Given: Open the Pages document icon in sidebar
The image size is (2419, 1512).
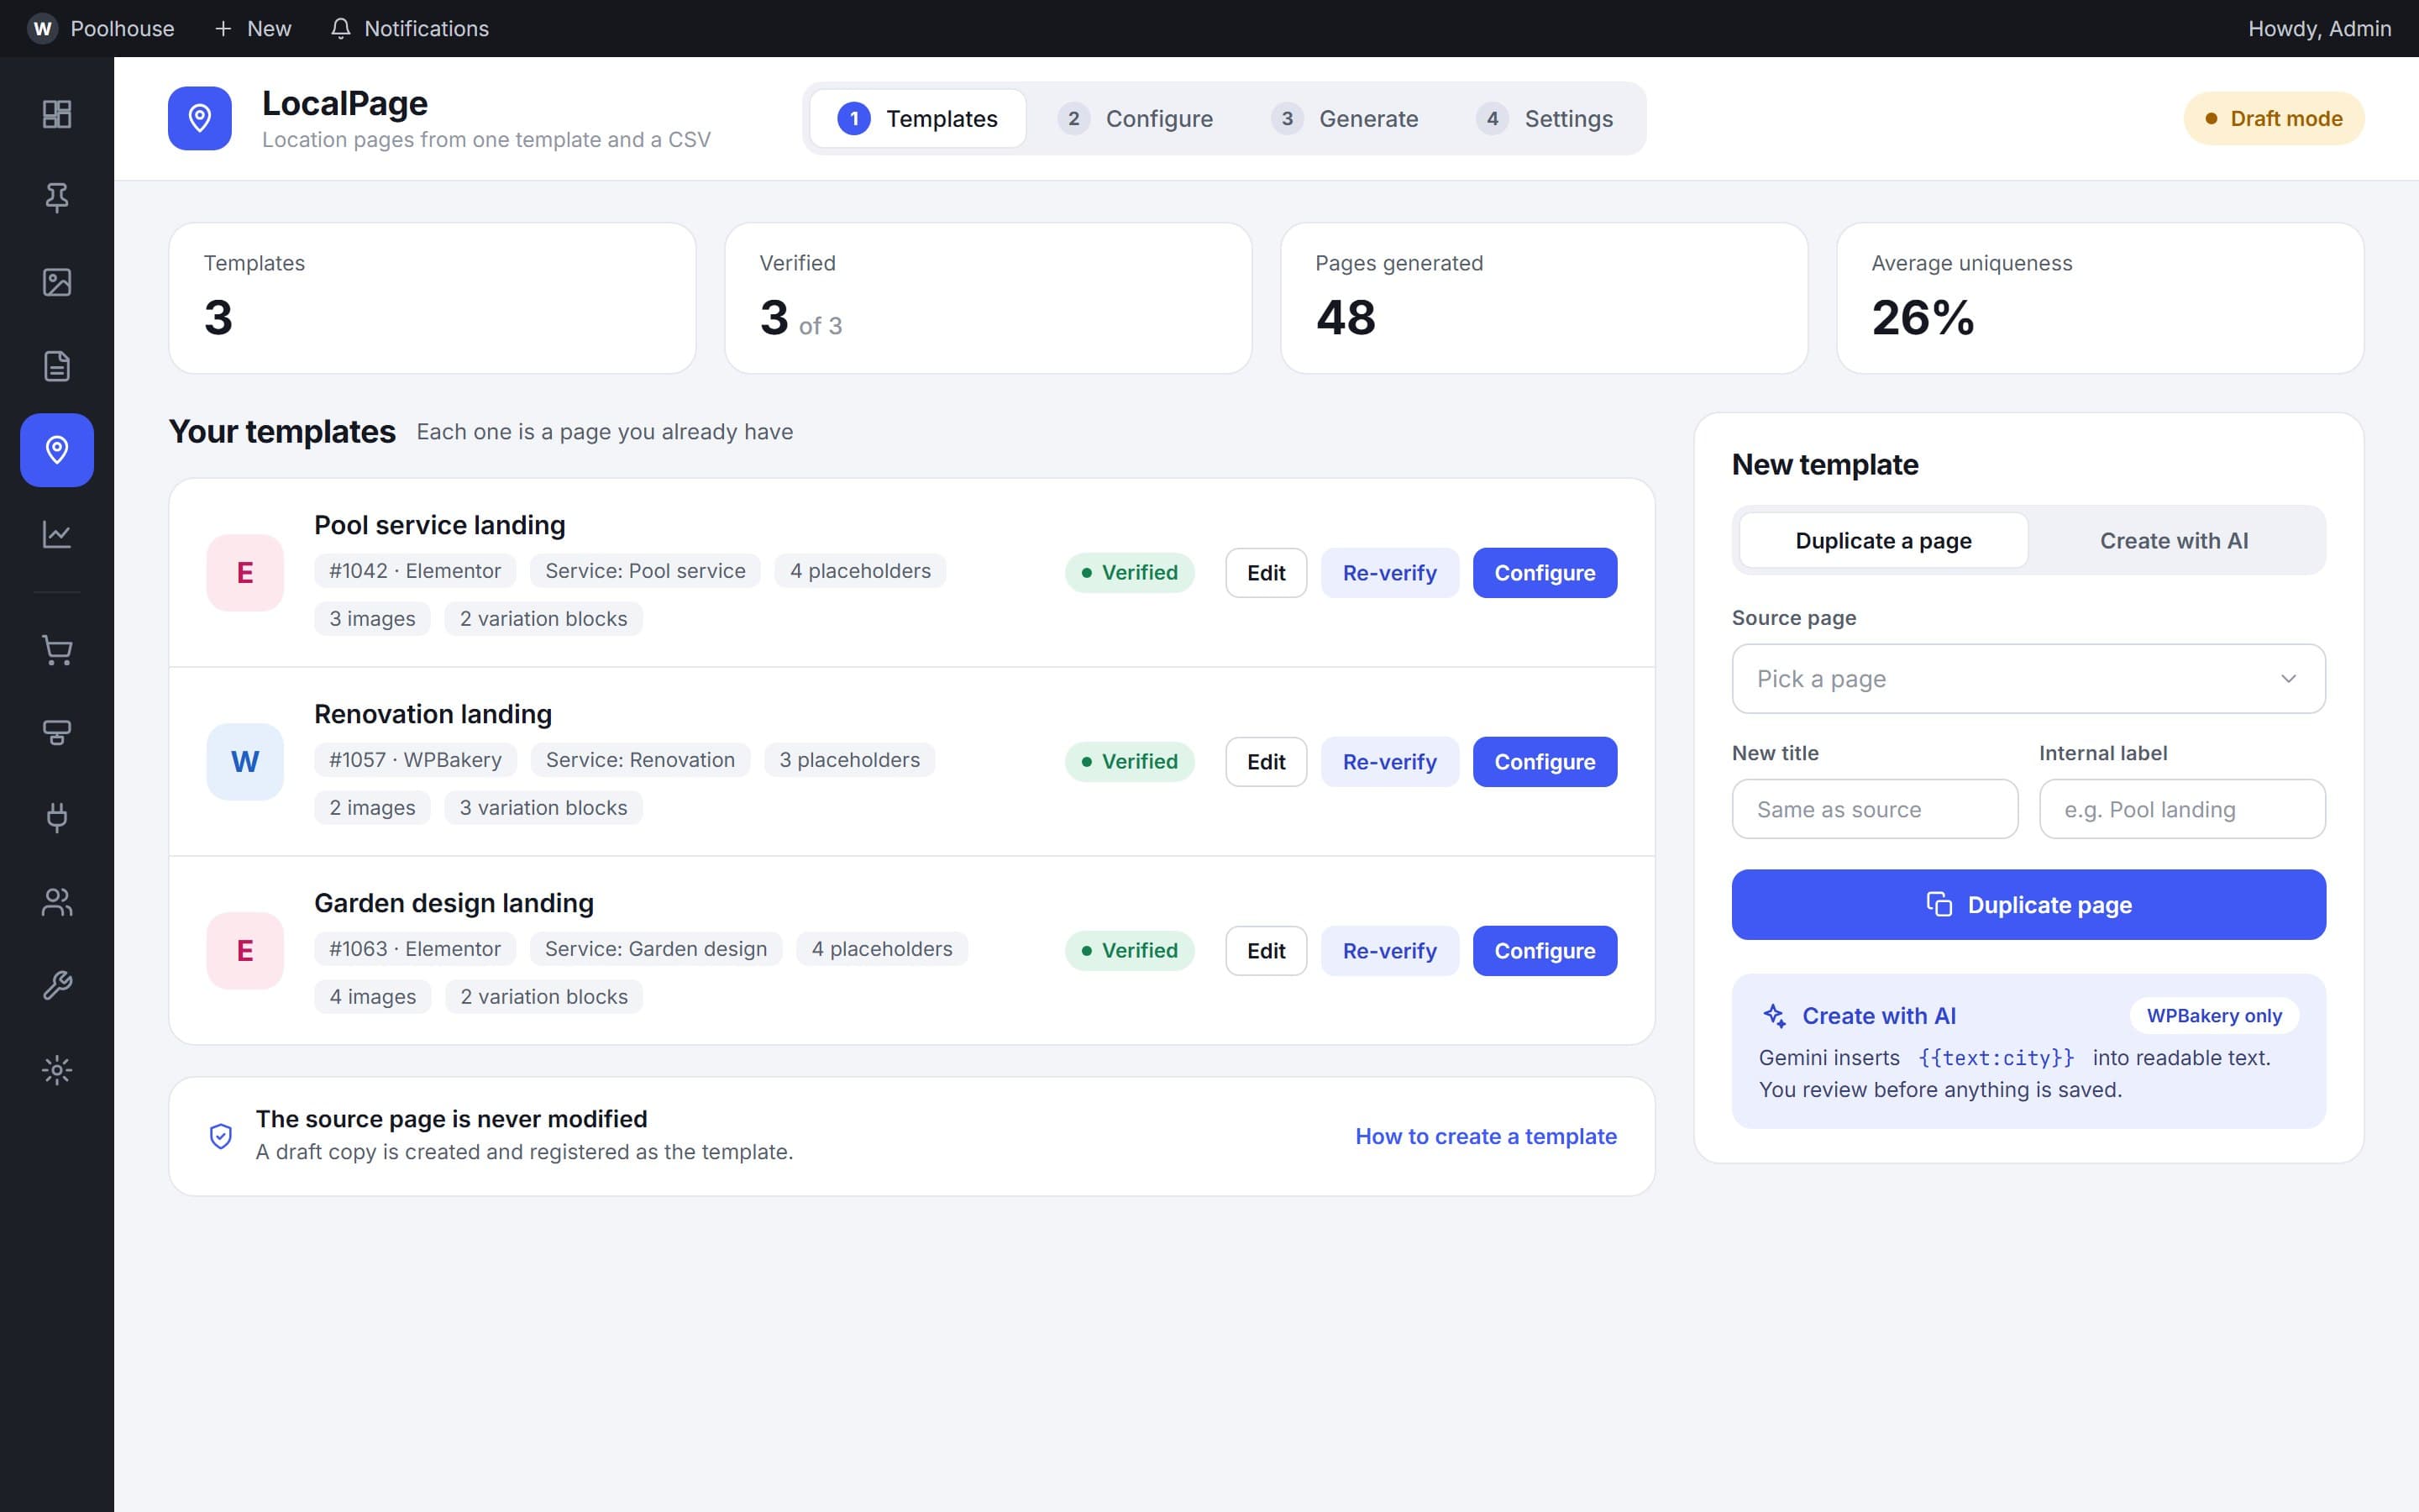Looking at the screenshot, I should point(57,366).
